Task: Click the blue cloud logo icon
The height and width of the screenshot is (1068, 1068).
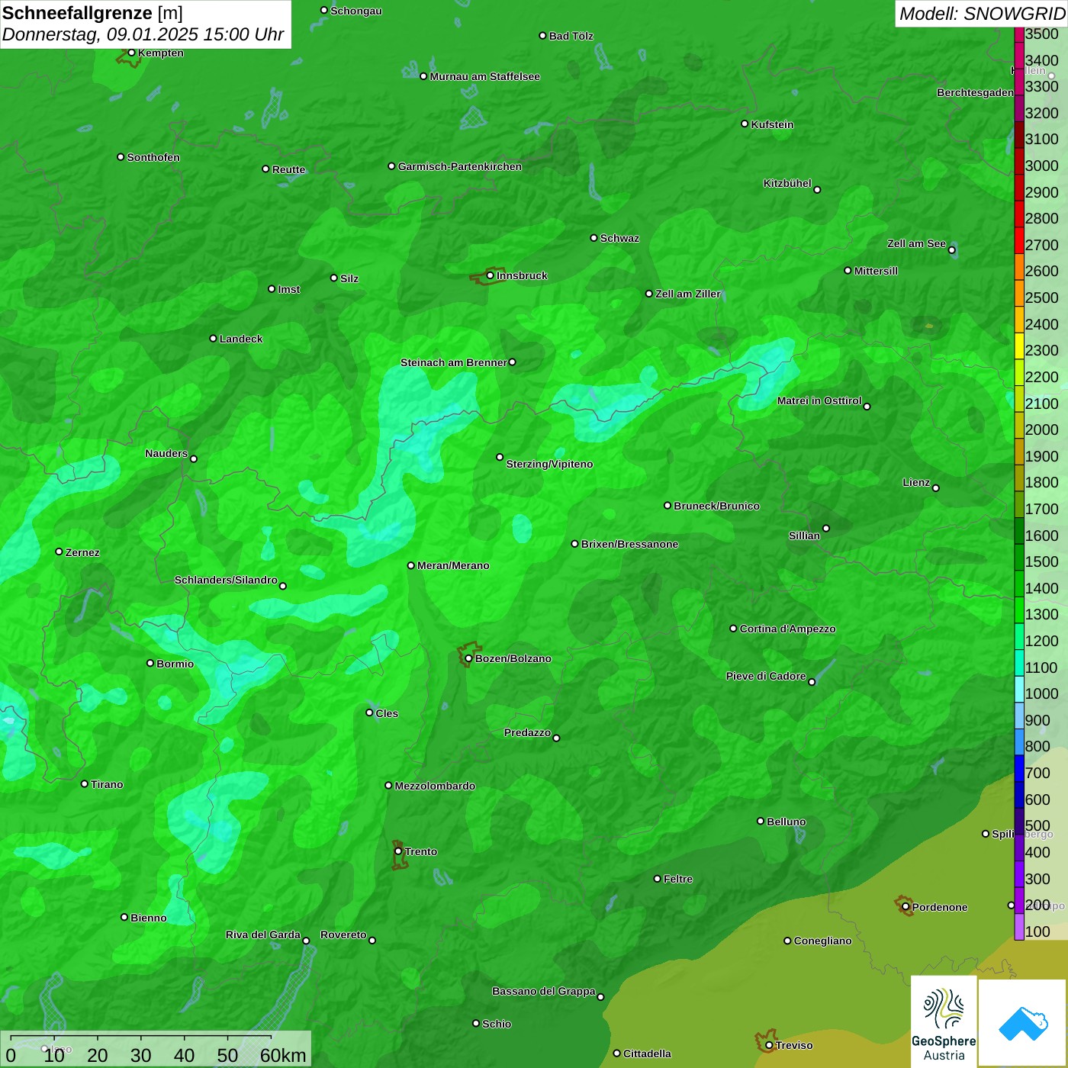Action: (x=1023, y=1024)
